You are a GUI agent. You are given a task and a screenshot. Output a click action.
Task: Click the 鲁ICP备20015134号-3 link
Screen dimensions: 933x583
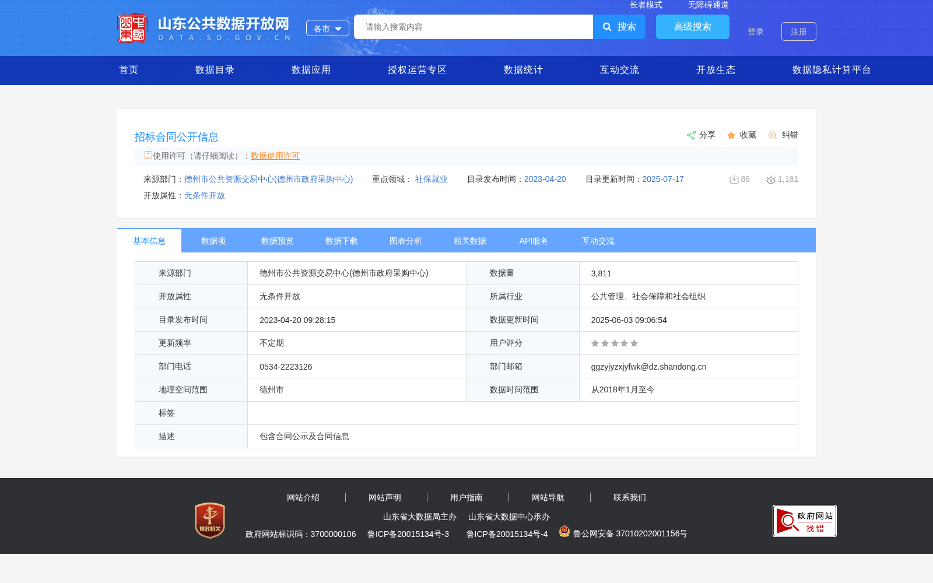tap(408, 534)
